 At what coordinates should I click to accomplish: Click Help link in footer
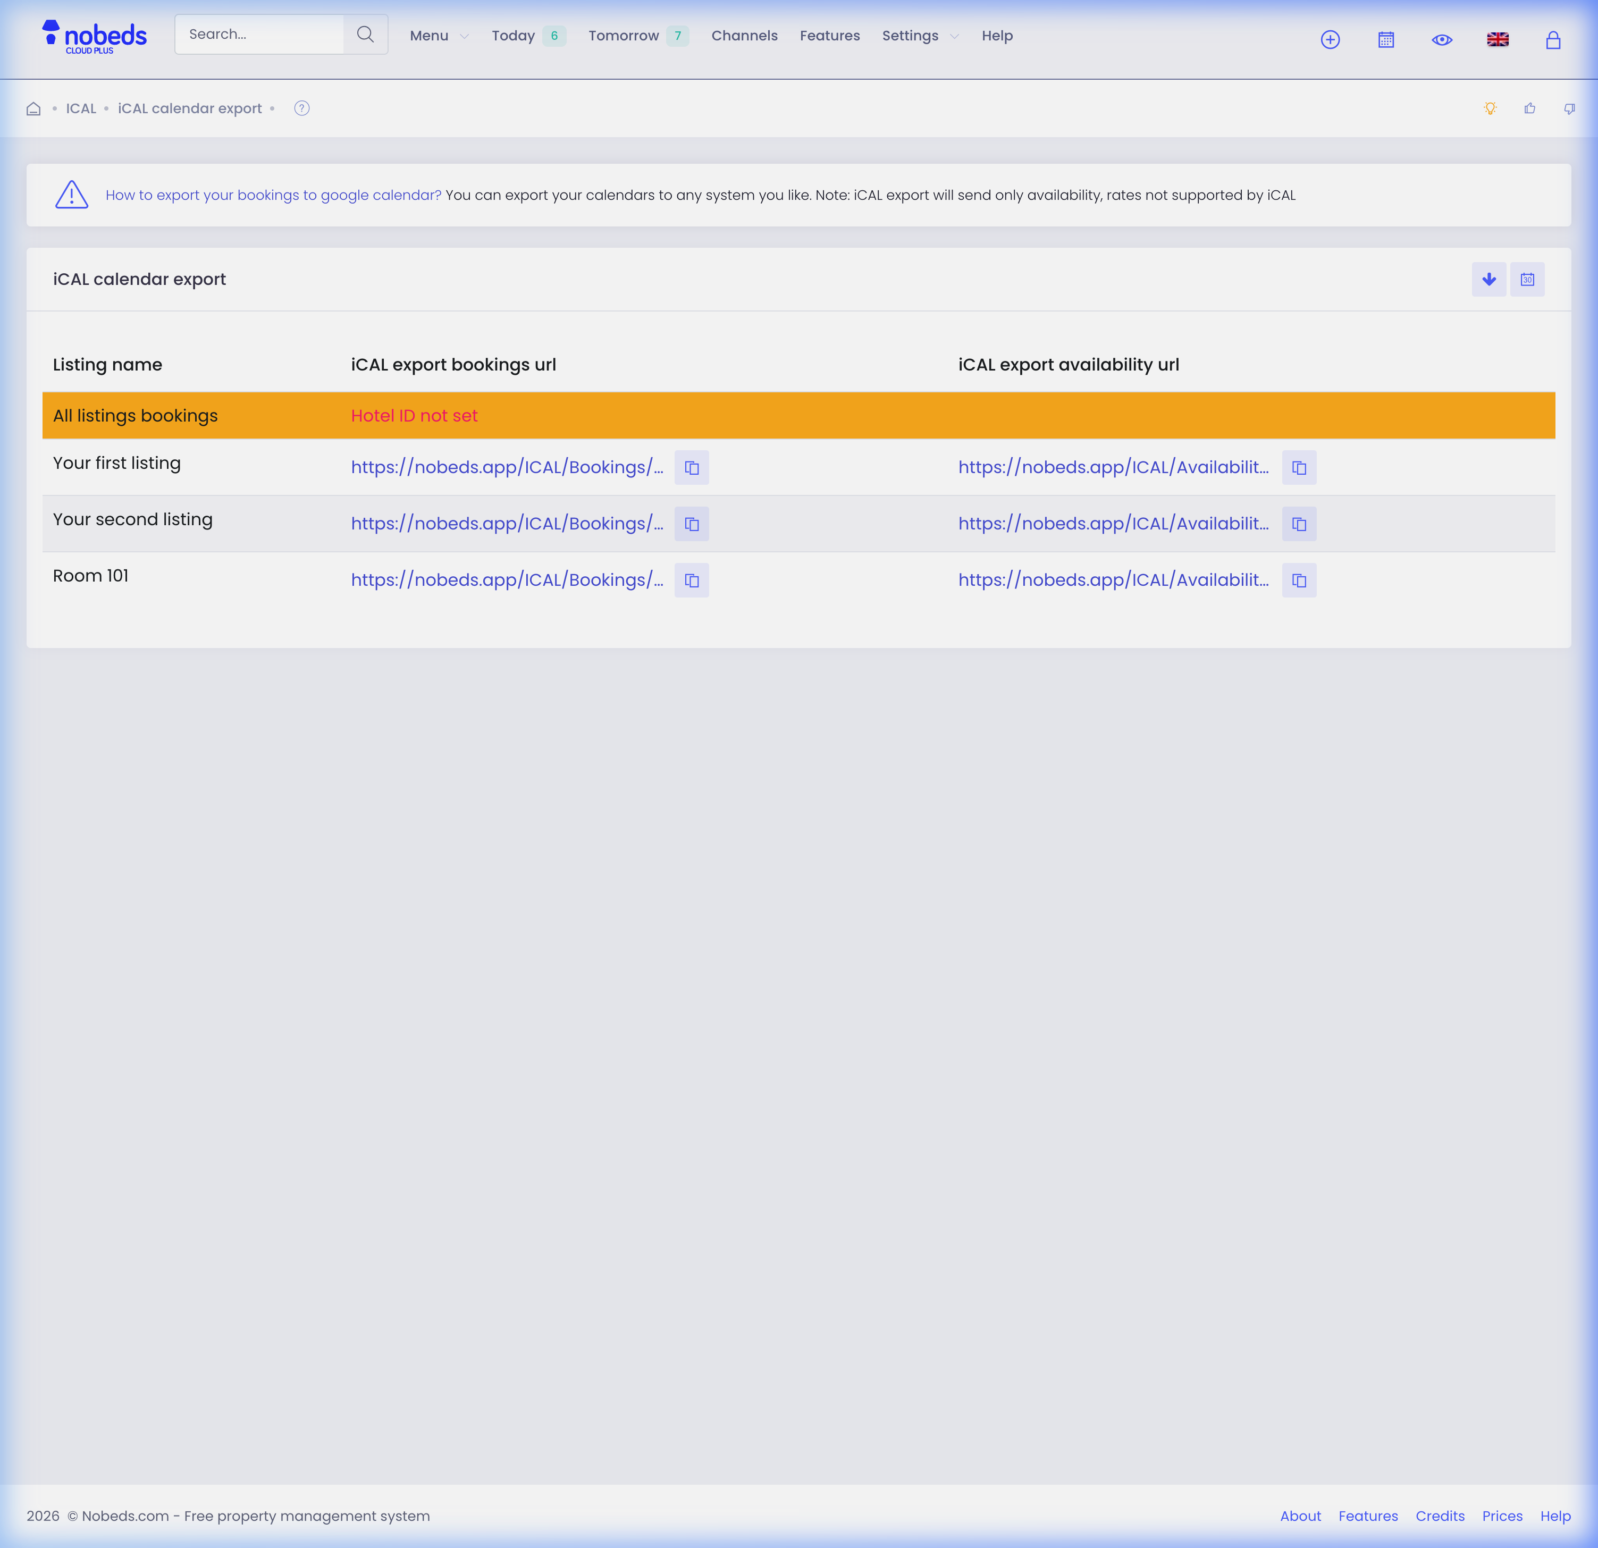[x=1555, y=1516]
